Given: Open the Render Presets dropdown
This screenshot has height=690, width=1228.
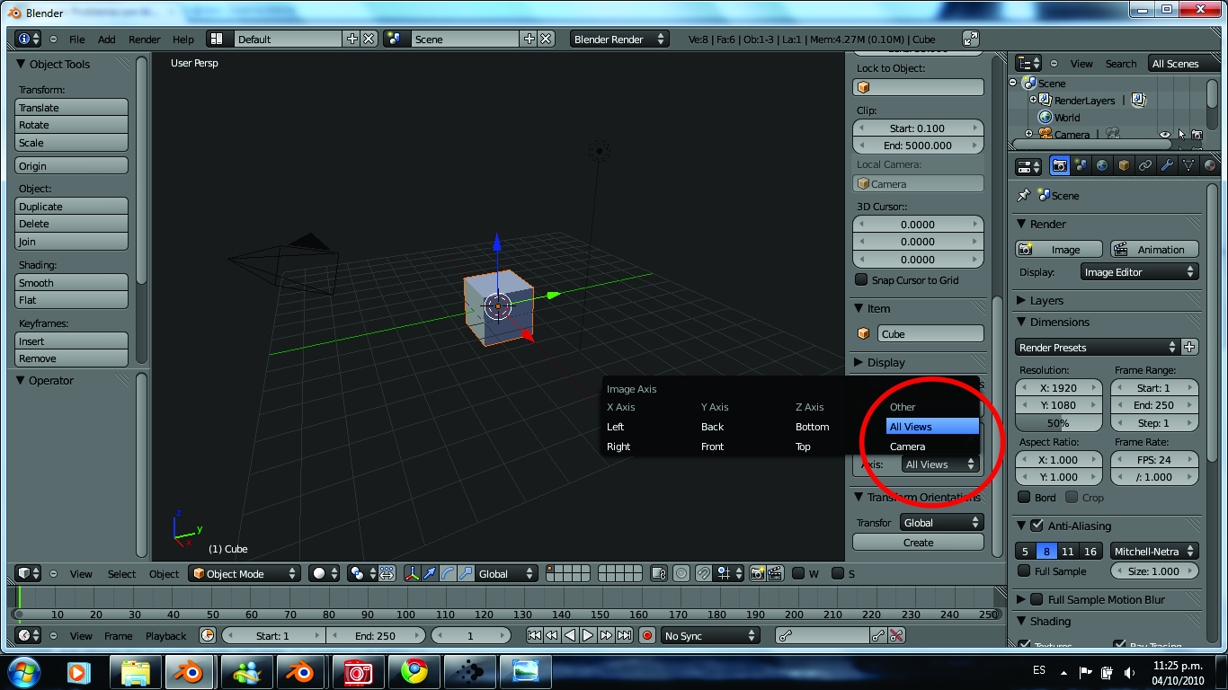Looking at the screenshot, I should pos(1097,347).
